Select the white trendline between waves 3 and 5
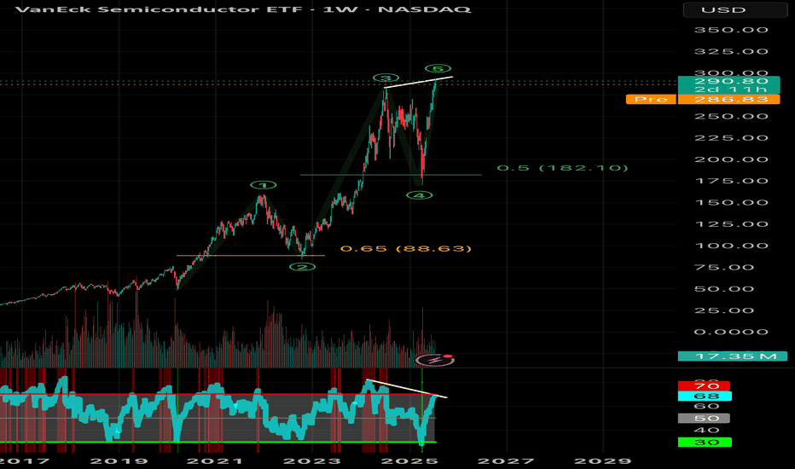Image resolution: width=795 pixels, height=469 pixels. pyautogui.click(x=418, y=82)
